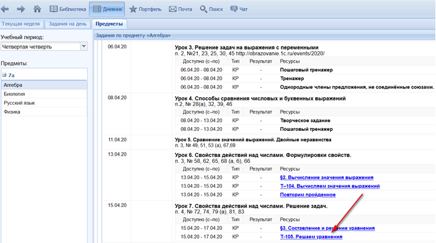
Task: Open the home page icon
Action: [37, 9]
